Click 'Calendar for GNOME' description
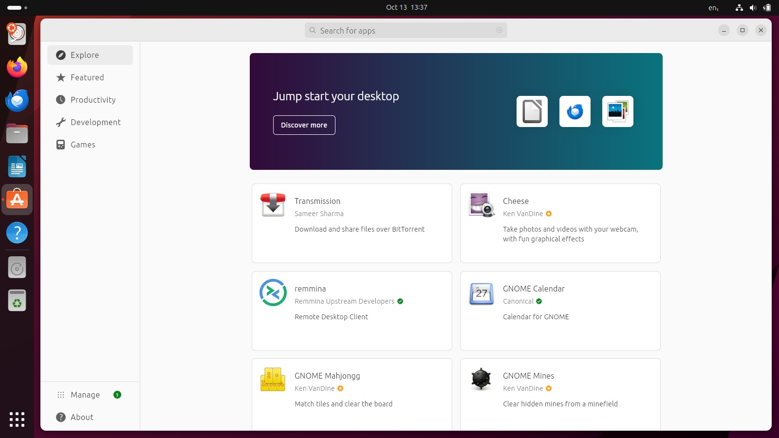Image resolution: width=779 pixels, height=438 pixels. [536, 317]
